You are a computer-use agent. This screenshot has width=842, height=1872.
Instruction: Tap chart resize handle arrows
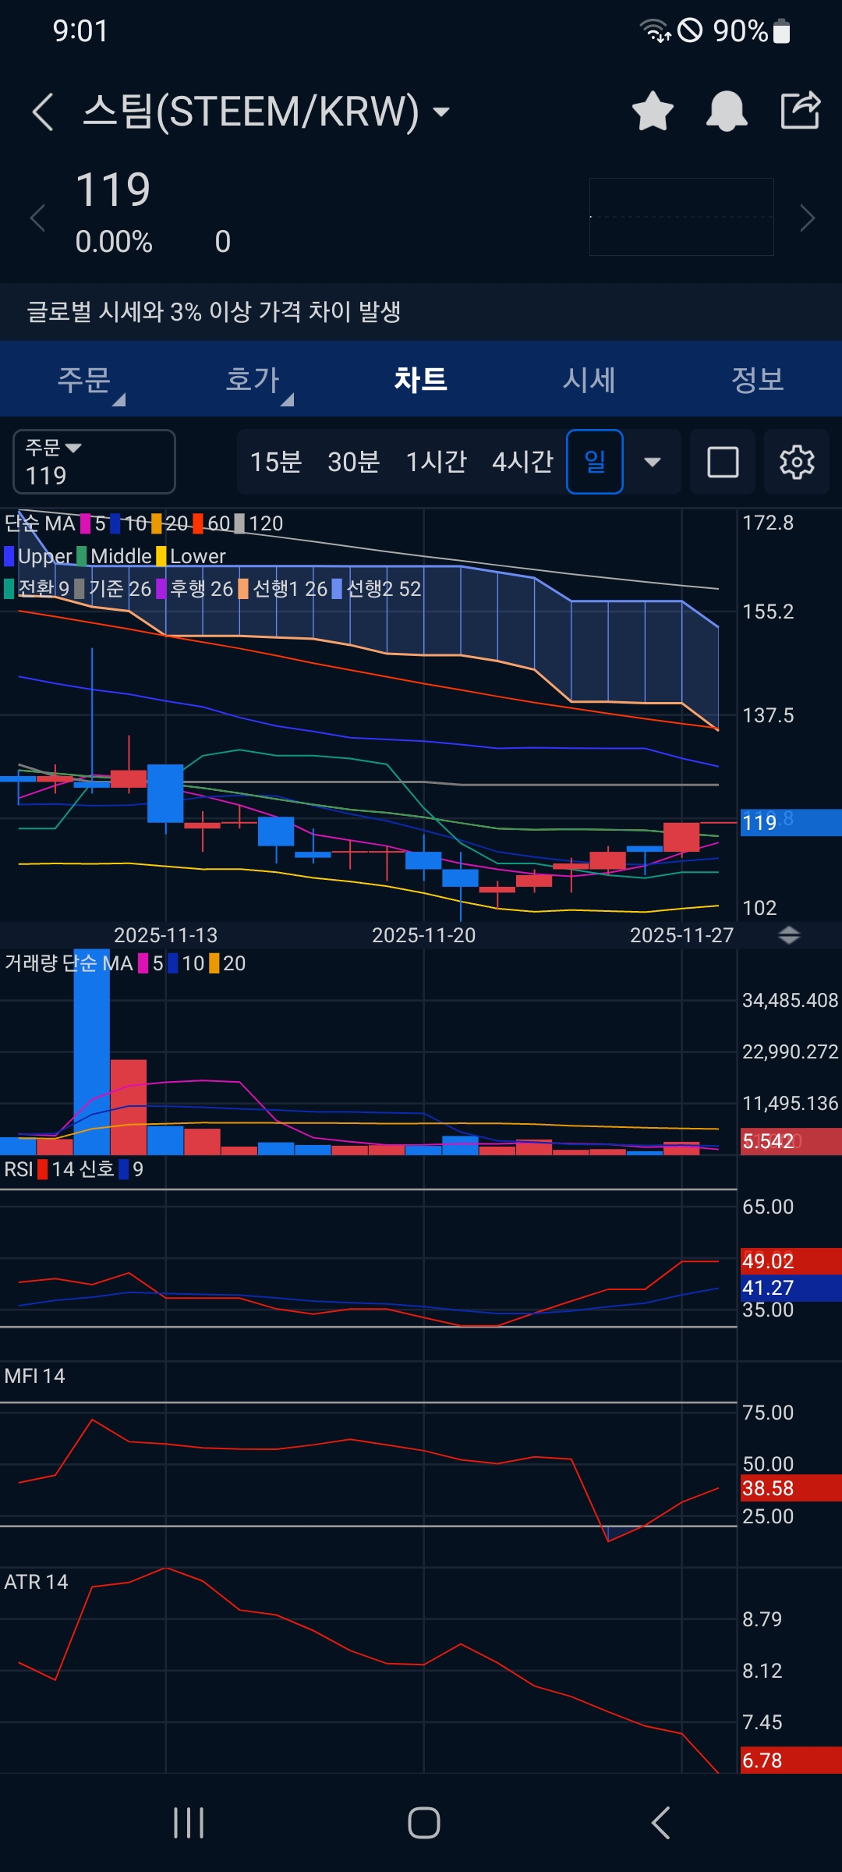(x=789, y=935)
